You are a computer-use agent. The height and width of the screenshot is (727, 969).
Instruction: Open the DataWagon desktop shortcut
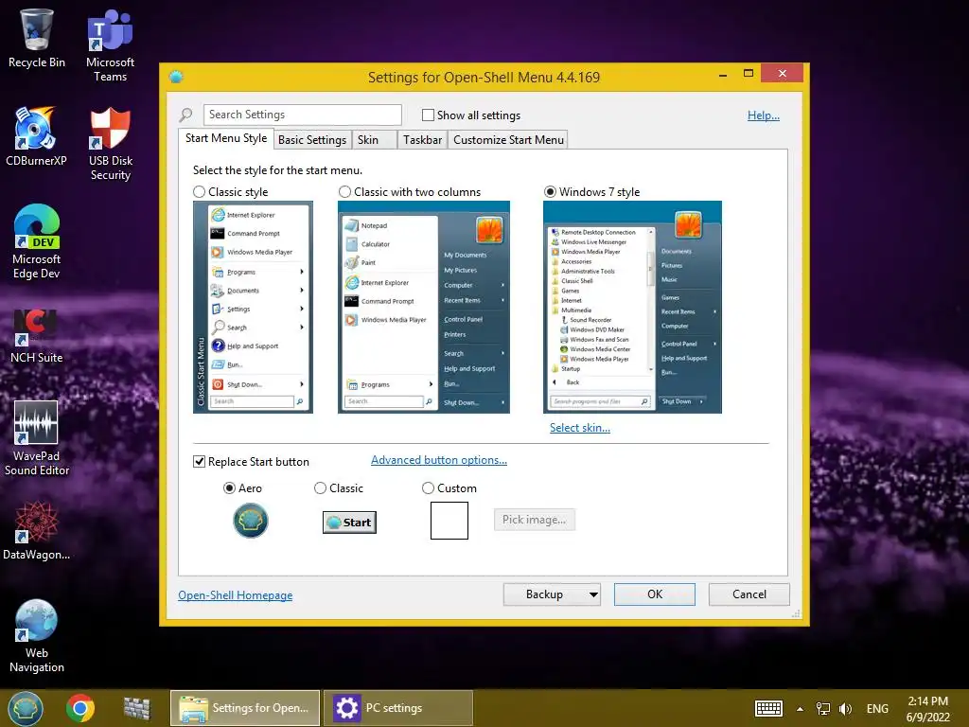pos(37,530)
